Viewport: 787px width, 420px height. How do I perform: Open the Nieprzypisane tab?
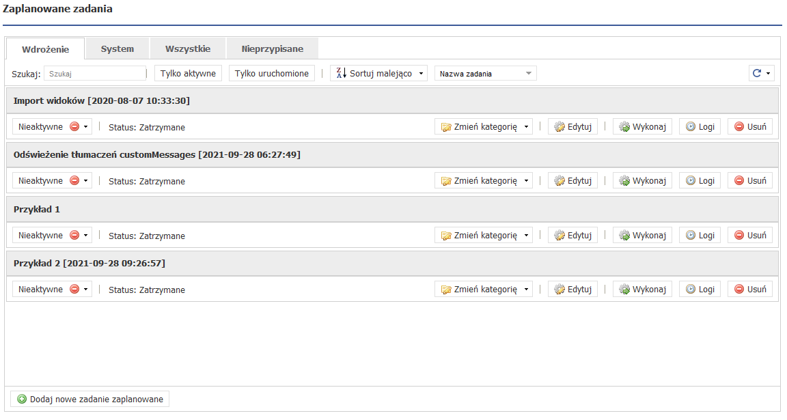(272, 48)
